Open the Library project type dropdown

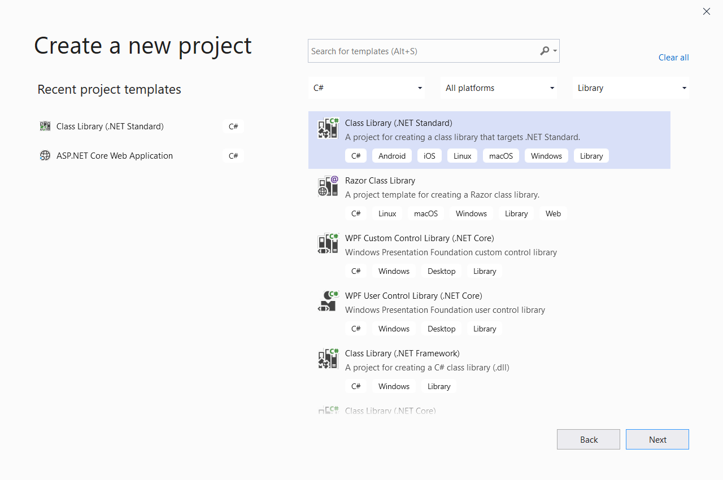(x=630, y=88)
